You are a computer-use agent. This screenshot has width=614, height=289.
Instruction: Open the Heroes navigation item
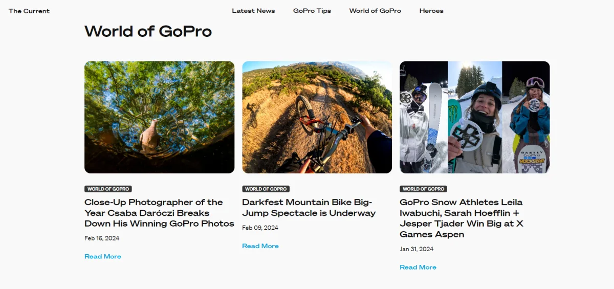(431, 11)
